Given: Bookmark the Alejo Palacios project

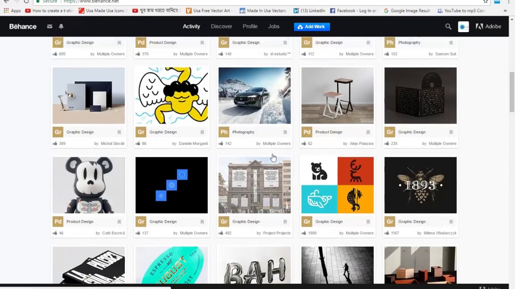Looking at the screenshot, I should [368, 132].
